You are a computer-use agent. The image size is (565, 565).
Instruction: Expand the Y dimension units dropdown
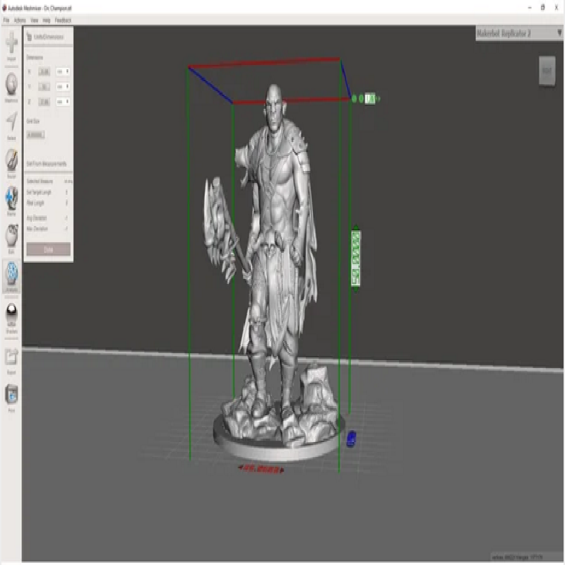(62, 87)
